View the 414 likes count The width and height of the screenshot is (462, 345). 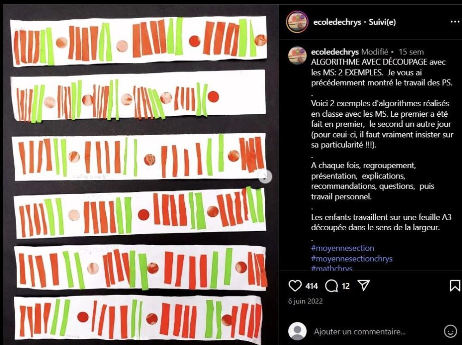pyautogui.click(x=312, y=286)
